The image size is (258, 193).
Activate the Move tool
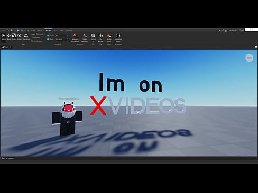click(8, 37)
